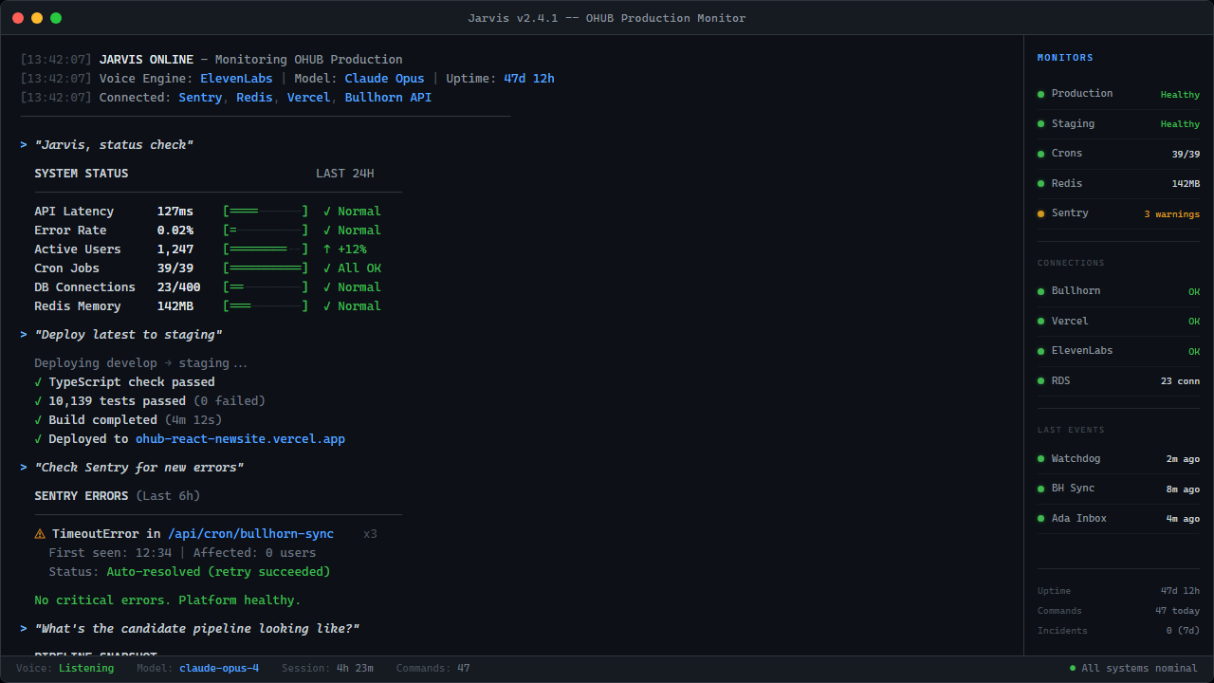Click the Active Users progress bar
Image resolution: width=1214 pixels, height=683 pixels.
tap(266, 249)
